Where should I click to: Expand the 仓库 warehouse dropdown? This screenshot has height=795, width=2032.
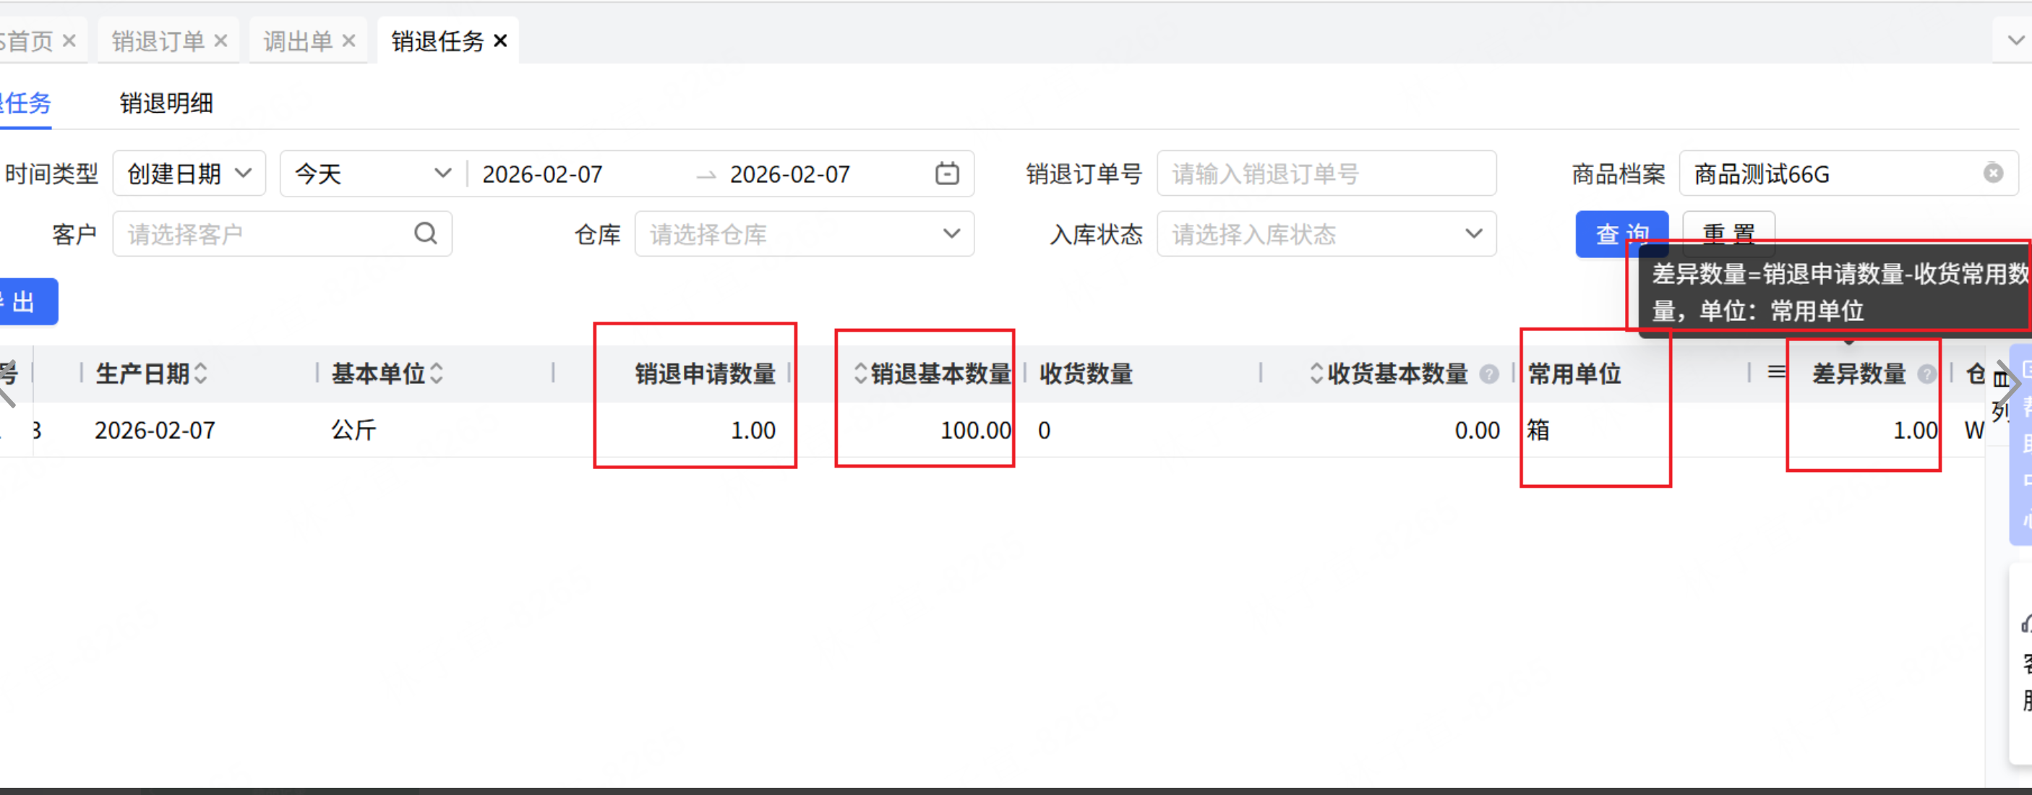point(804,233)
